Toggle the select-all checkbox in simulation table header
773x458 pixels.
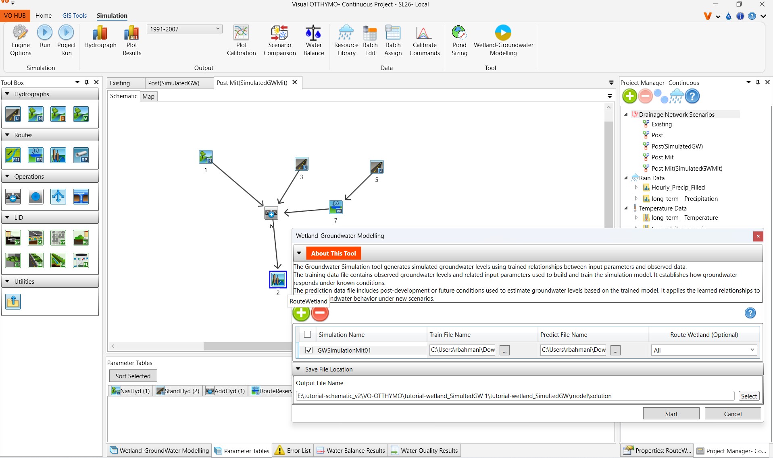(307, 334)
